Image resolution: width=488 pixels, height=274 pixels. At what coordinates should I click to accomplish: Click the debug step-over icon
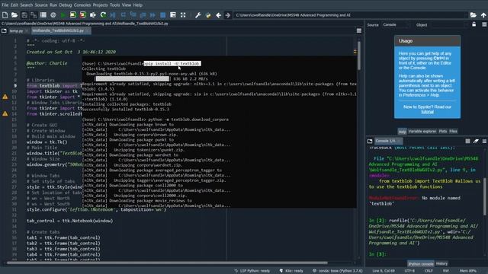pyautogui.click(x=124, y=15)
